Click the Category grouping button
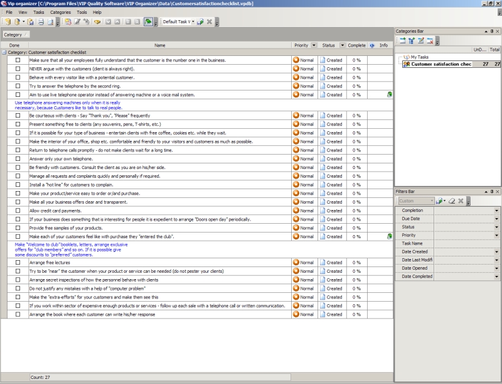This screenshot has height=384, width=502. point(16,35)
